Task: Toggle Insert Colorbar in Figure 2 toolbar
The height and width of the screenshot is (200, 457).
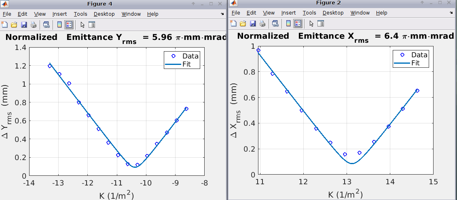Action: point(288,23)
